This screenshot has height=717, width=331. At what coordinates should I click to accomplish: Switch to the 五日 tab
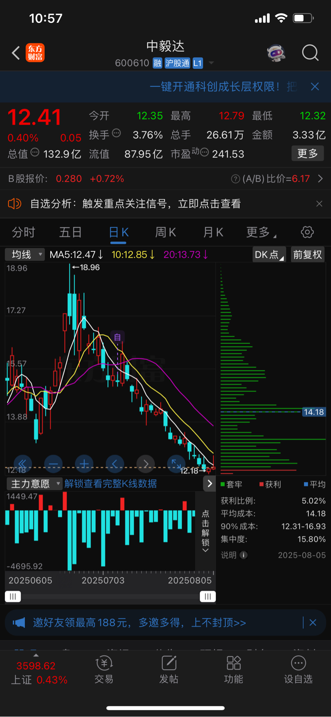(71, 232)
